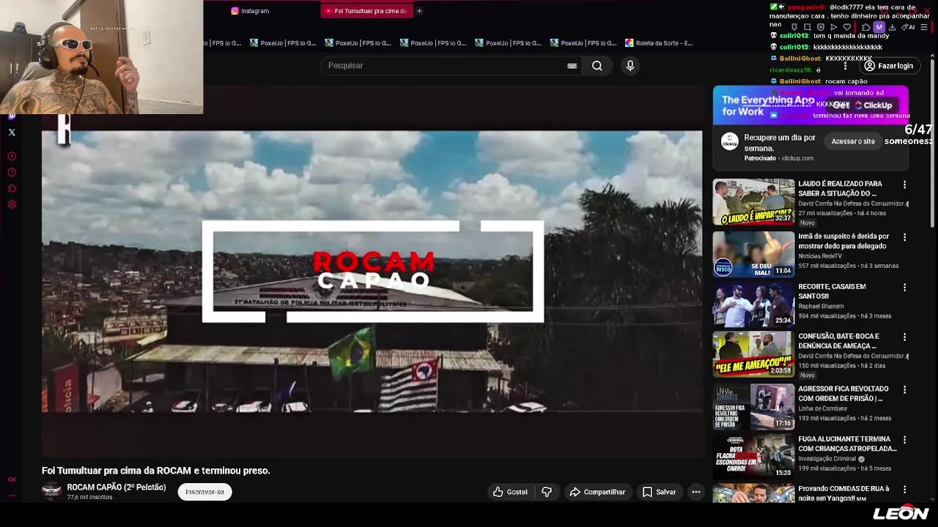Screen dimensions: 938x527
Task: Open the toolbar extensions cube icon
Action: (x=865, y=27)
